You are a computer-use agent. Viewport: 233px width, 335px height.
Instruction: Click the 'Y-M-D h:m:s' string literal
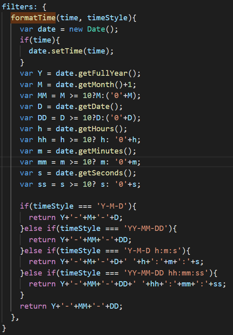[x=153, y=251]
